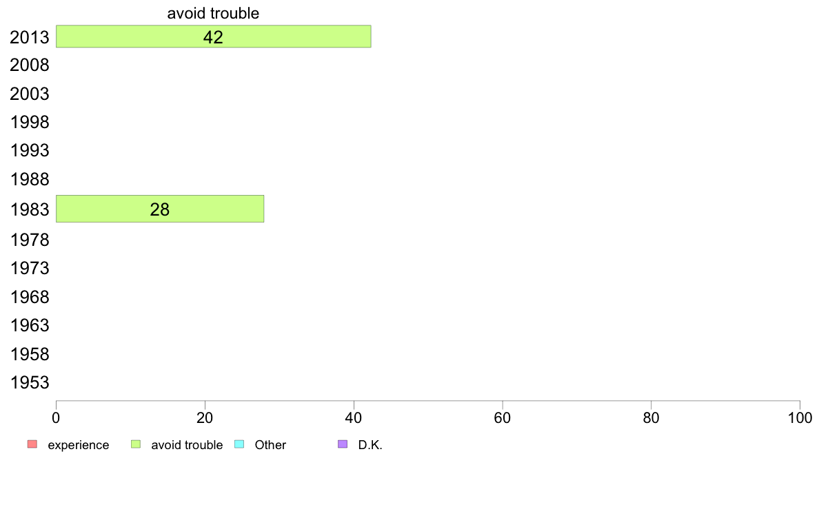
Task: Click the 1998 year label
Action: (30, 122)
